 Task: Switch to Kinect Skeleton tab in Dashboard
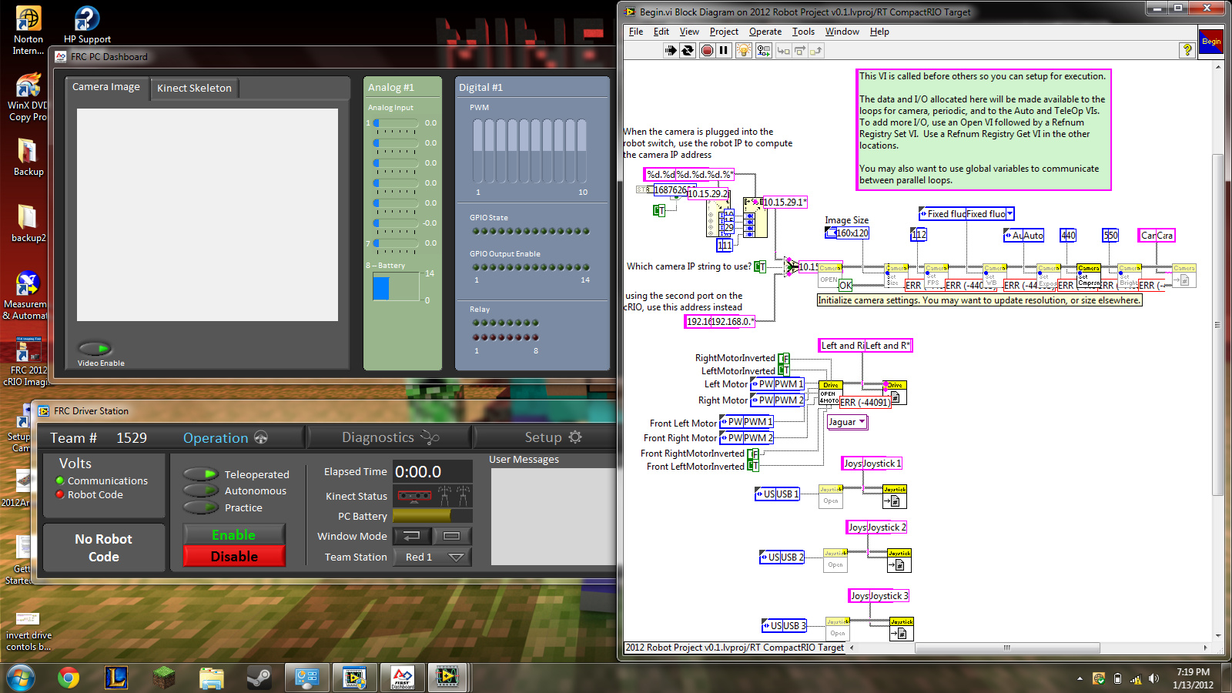(194, 88)
